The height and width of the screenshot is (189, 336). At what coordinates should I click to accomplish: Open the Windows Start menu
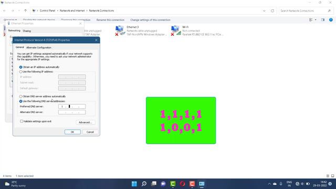(134, 184)
